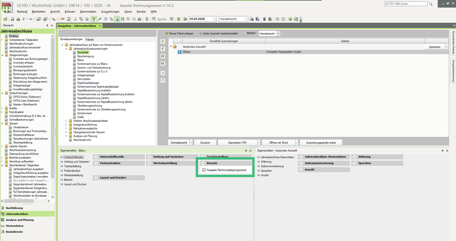Expand the Währung properties section
Viewport: 456px width, 241px height.
355,157
